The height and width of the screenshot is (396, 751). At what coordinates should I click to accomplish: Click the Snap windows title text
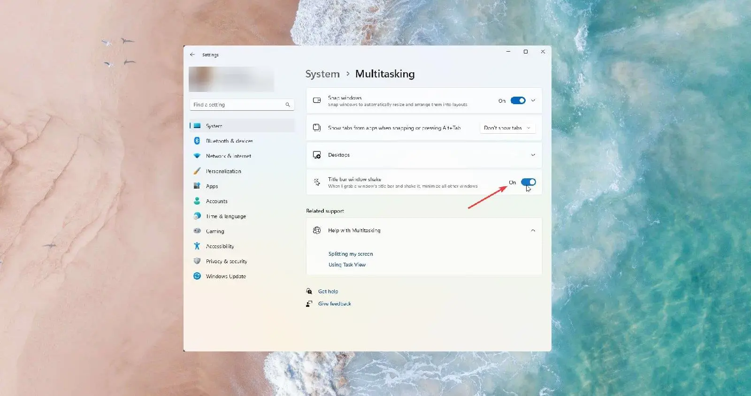tap(345, 98)
